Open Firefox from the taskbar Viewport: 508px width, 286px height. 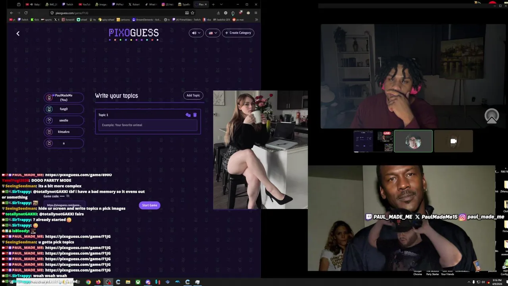pyautogui.click(x=98, y=282)
